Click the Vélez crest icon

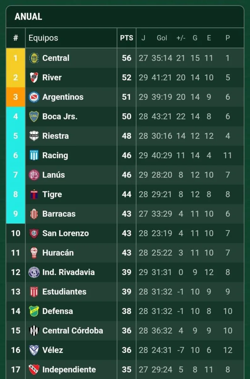(x=34, y=350)
